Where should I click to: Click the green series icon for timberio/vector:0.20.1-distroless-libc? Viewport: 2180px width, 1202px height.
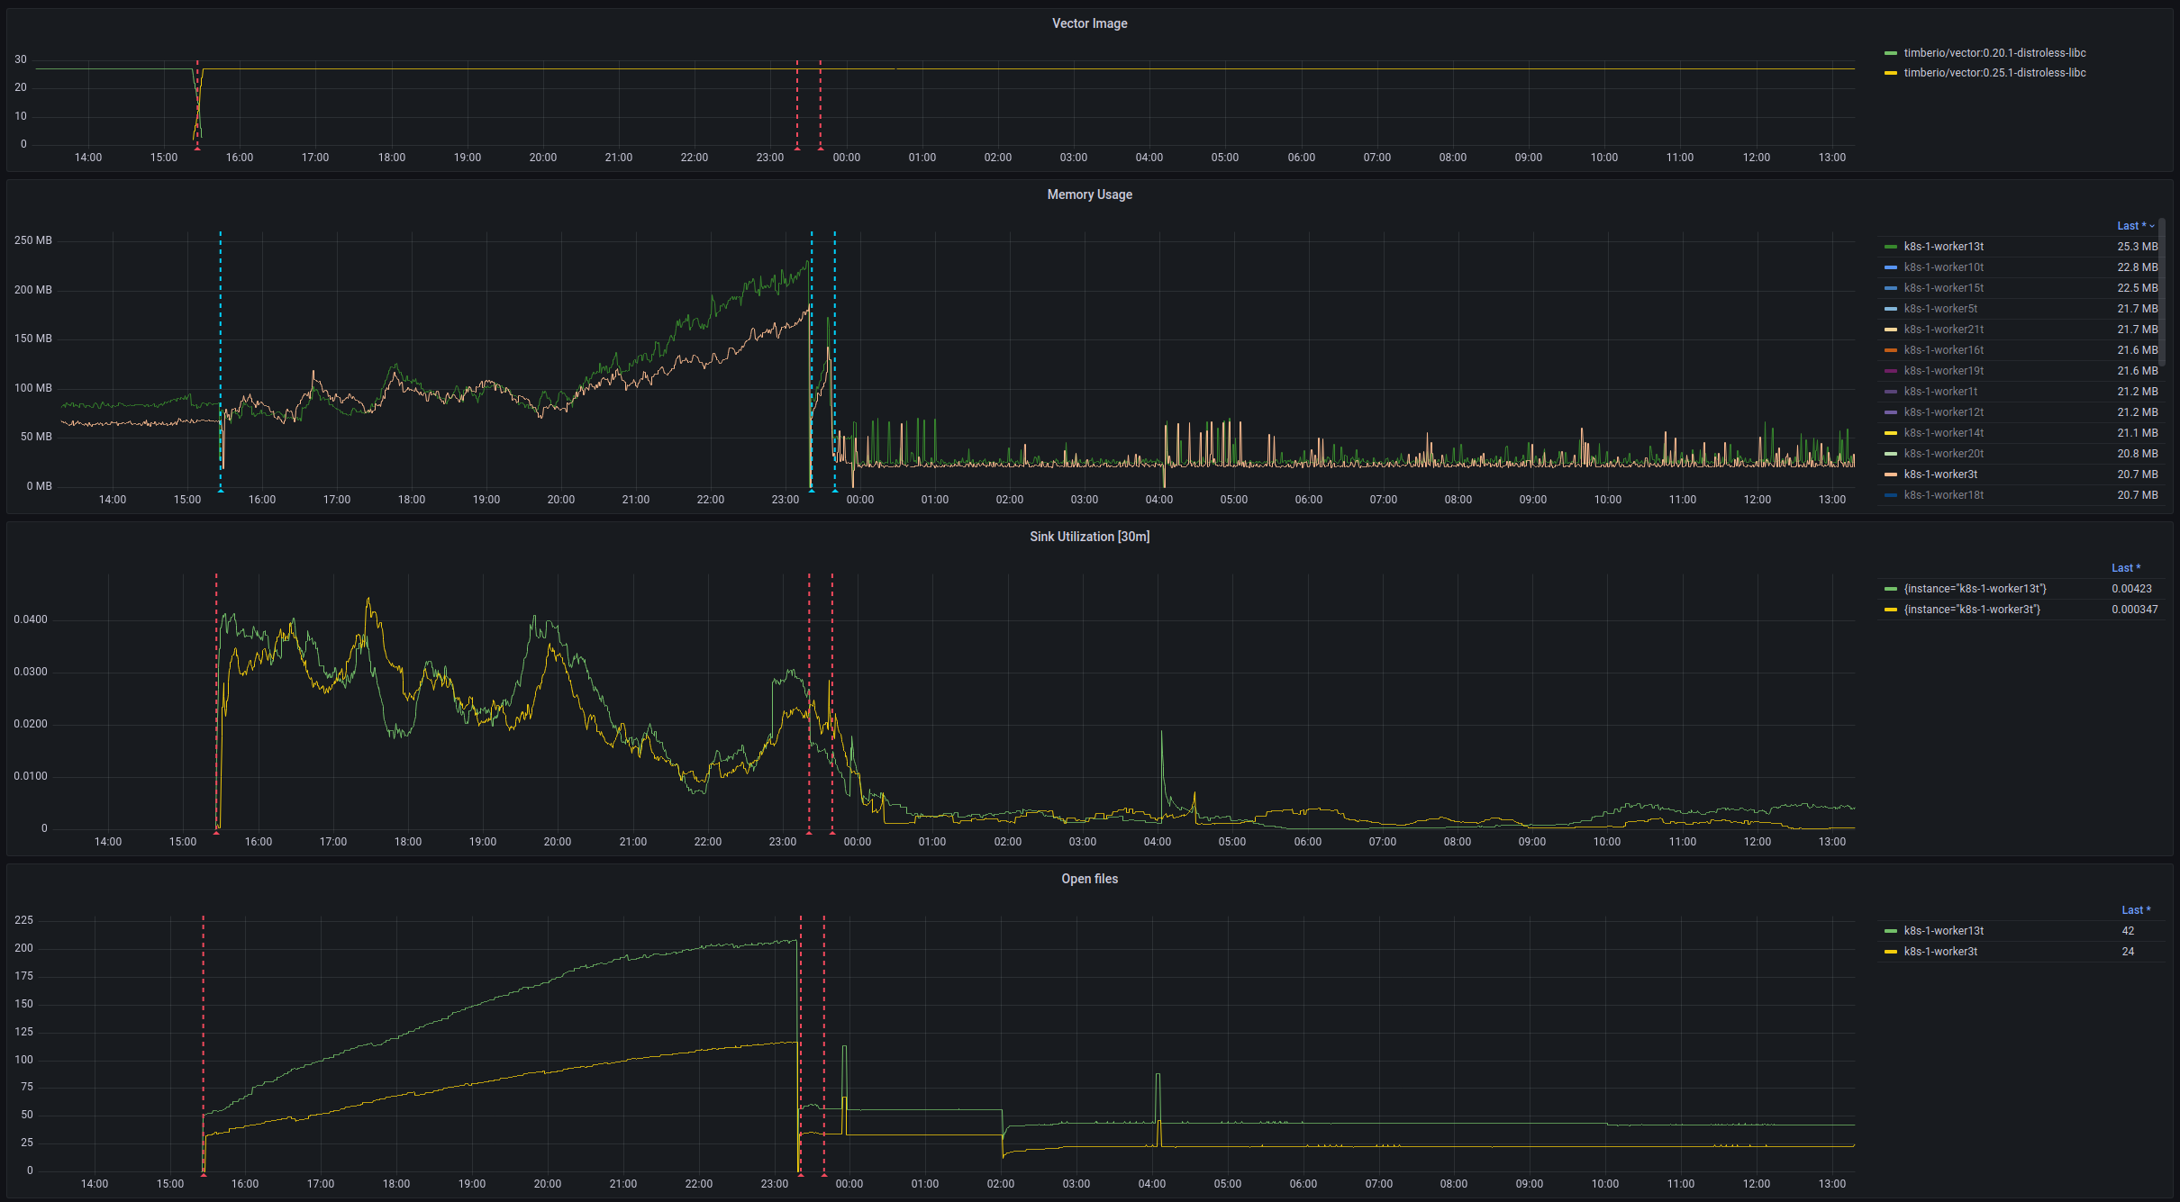pos(1891,52)
